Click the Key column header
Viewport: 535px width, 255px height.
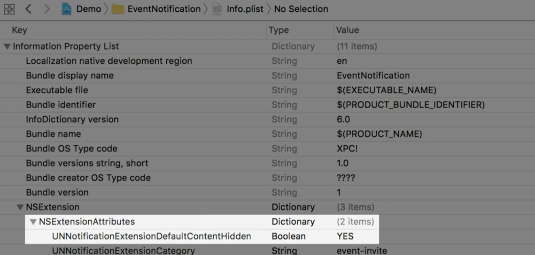[19, 30]
